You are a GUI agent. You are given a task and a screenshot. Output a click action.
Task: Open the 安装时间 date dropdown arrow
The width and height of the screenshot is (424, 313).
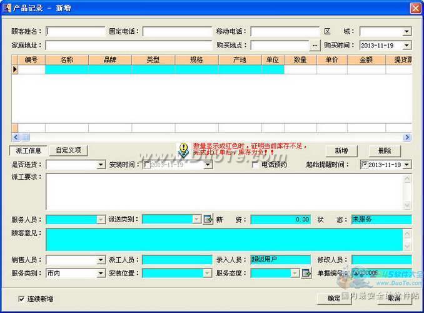pos(208,165)
